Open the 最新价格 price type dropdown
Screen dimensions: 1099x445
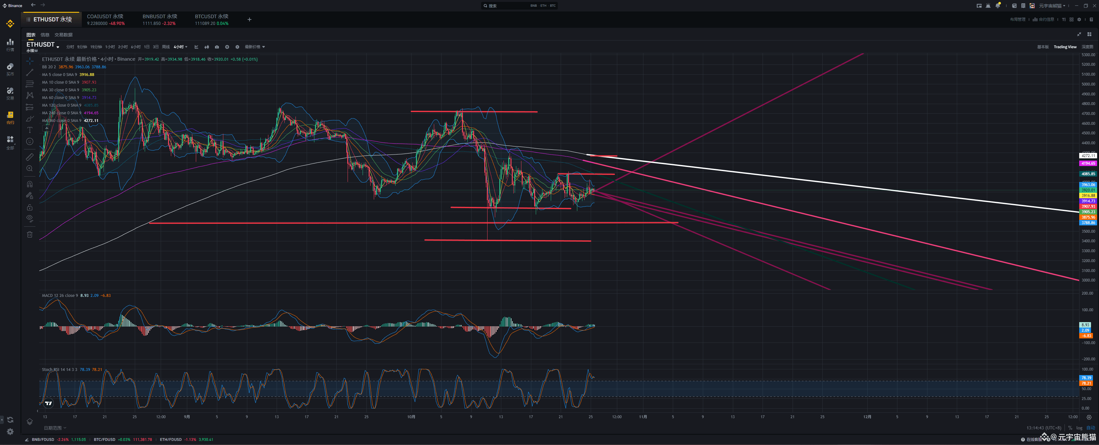click(255, 47)
